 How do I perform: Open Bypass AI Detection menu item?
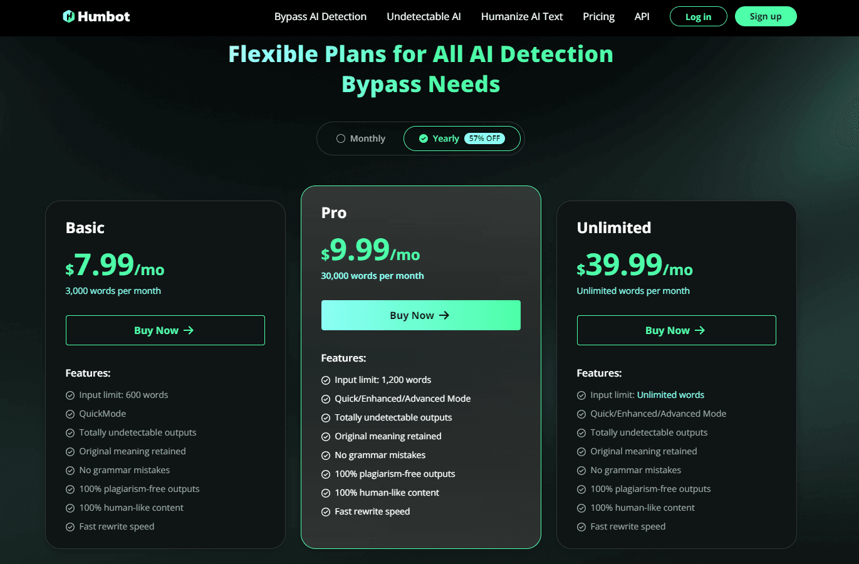[x=320, y=16]
